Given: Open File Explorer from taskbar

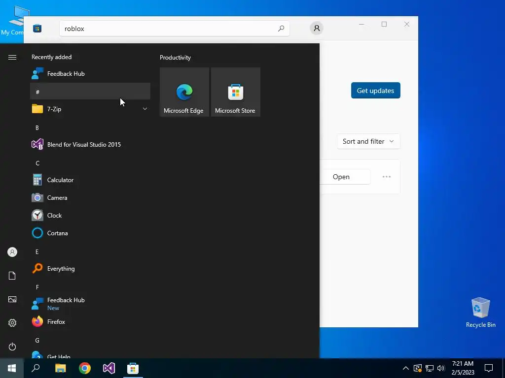Looking at the screenshot, I should pos(60,368).
